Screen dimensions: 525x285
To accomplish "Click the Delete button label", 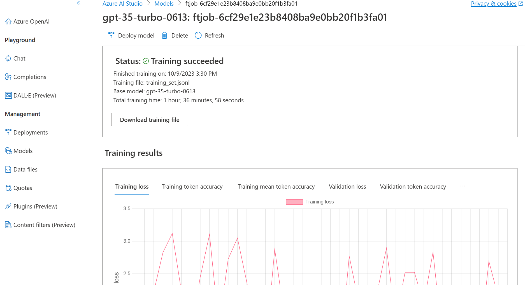I will click(180, 36).
